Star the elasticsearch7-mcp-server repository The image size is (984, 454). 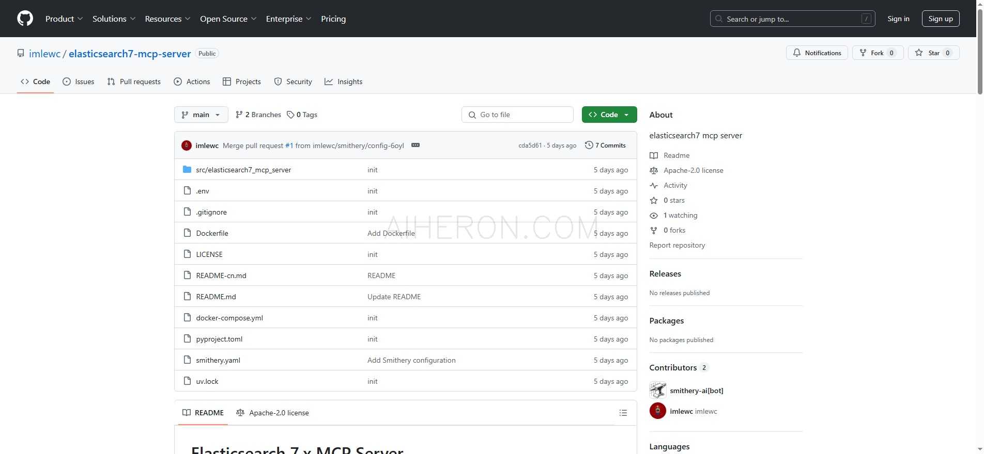pos(933,53)
